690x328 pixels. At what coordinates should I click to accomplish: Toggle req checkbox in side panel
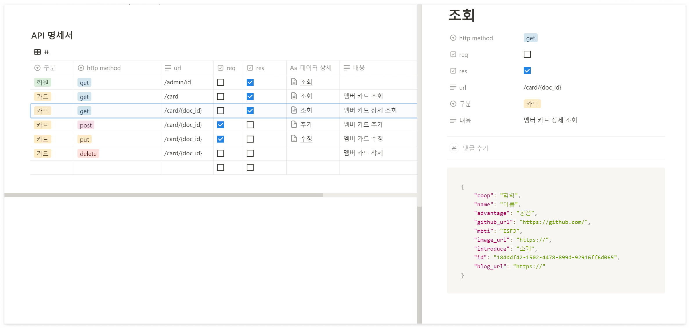point(527,54)
